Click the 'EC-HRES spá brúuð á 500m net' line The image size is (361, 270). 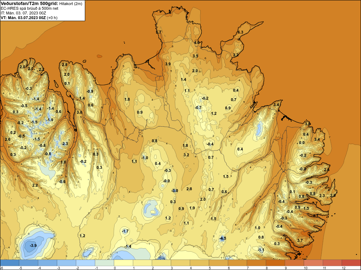[30, 8]
